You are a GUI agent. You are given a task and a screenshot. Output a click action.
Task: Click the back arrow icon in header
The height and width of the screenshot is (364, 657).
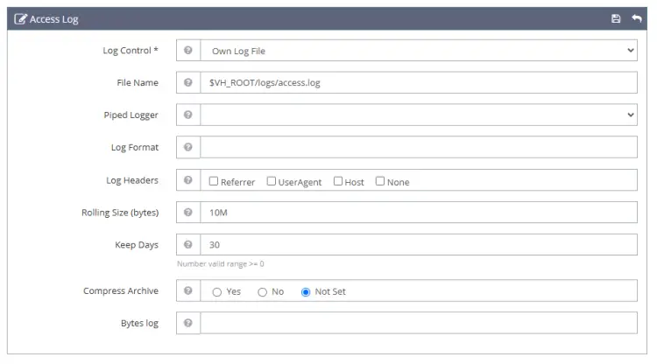click(637, 18)
